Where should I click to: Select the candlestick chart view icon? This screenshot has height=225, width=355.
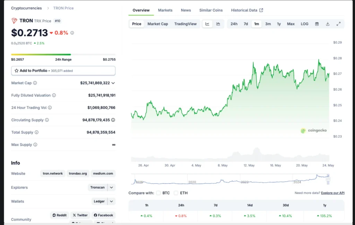tap(218, 24)
